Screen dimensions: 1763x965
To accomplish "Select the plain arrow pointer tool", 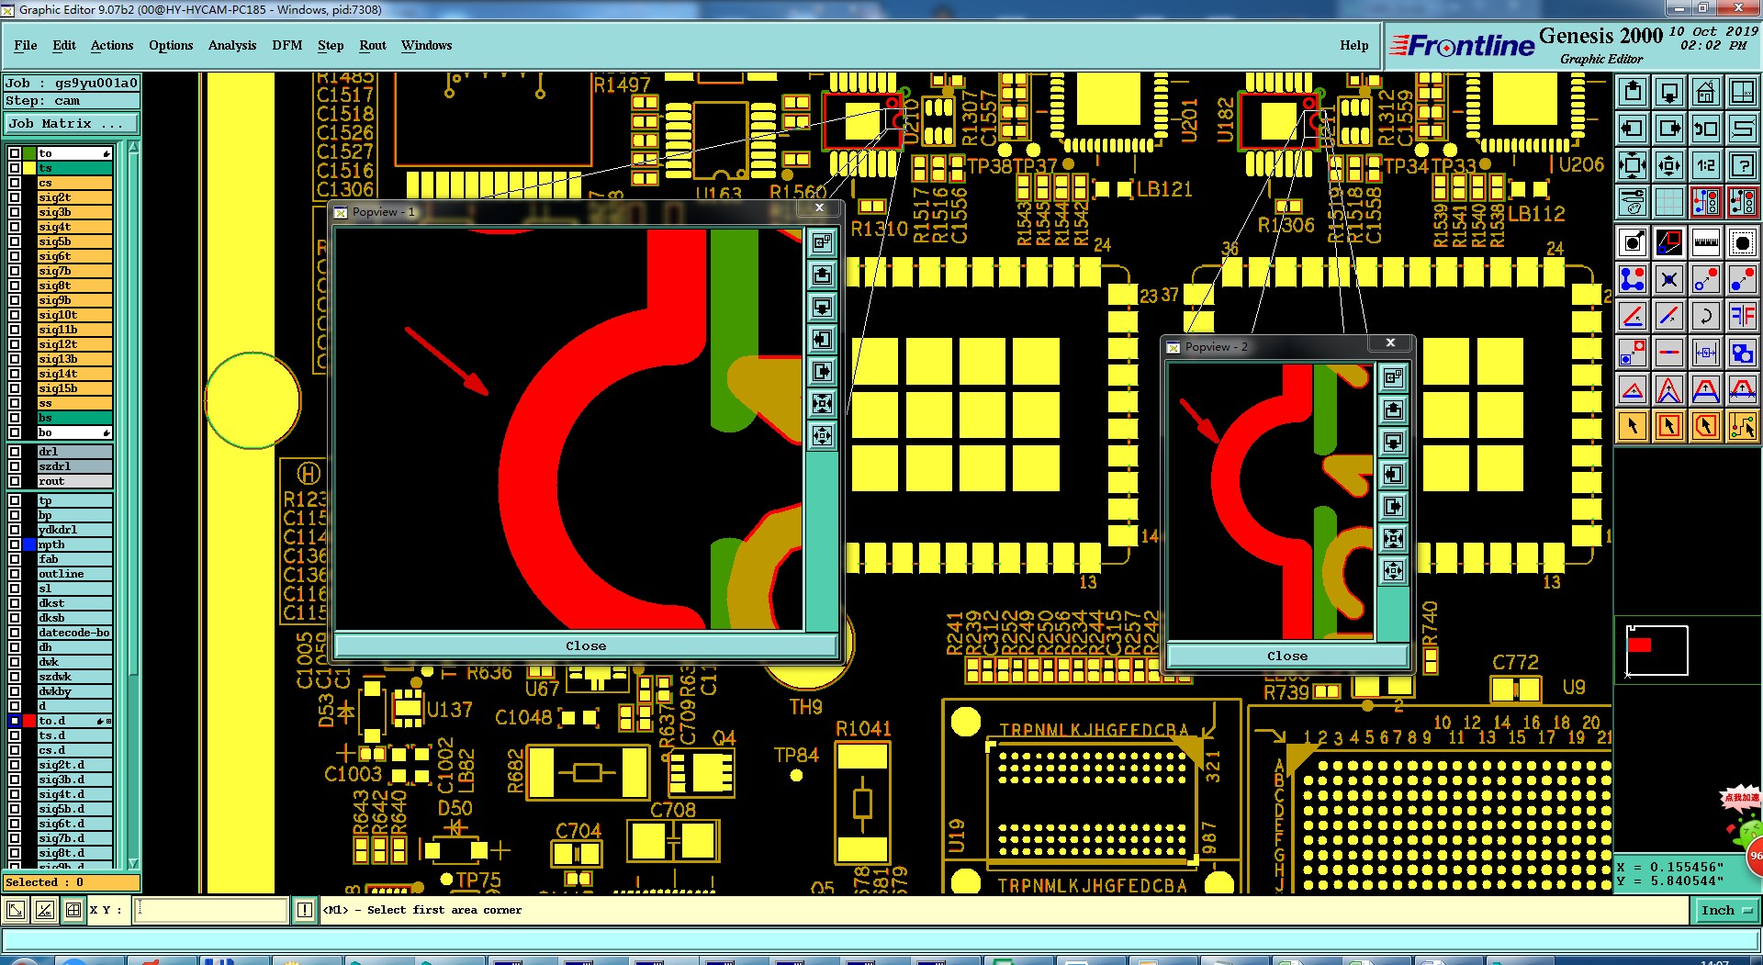I will (x=1633, y=426).
